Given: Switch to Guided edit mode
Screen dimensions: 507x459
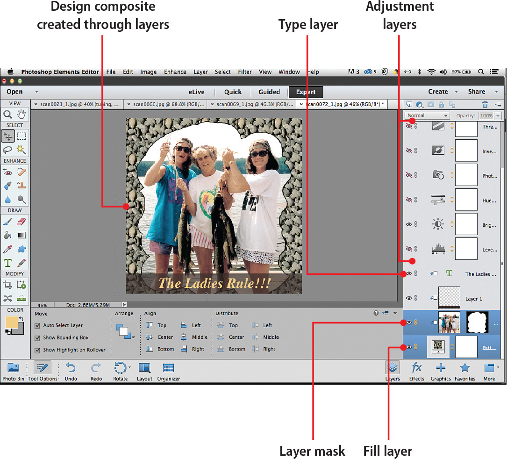Looking at the screenshot, I should (x=269, y=92).
